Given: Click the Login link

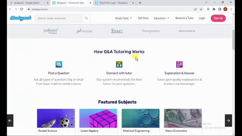Looking at the screenshot, I should [202, 18].
